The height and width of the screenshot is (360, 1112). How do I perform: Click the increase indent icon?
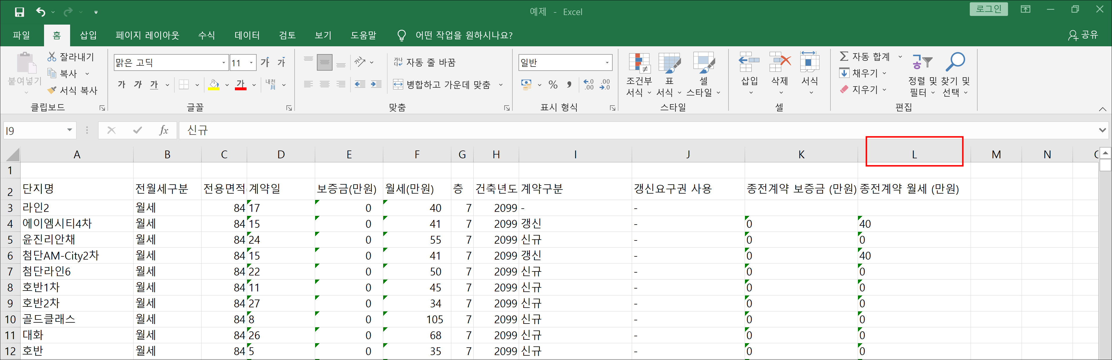376,85
